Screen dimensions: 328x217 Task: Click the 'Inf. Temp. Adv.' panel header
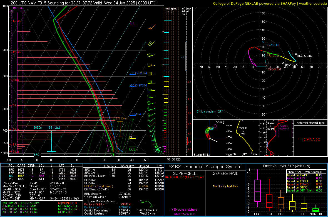(x=186, y=11)
